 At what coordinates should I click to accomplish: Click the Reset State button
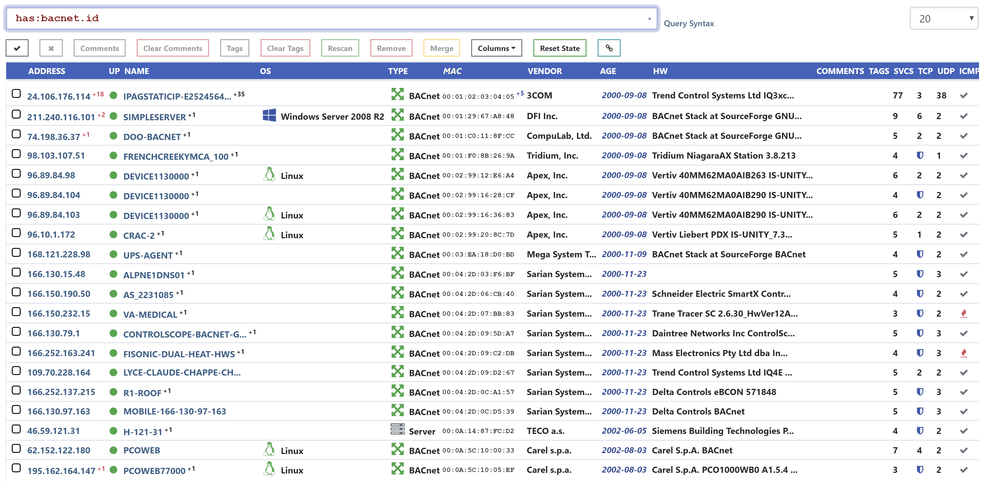(x=559, y=48)
